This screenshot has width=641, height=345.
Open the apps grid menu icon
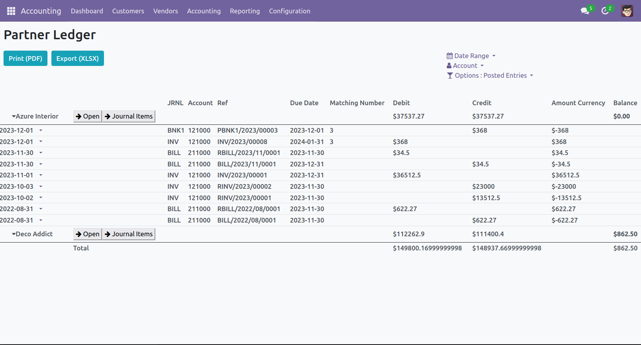[x=11, y=11]
